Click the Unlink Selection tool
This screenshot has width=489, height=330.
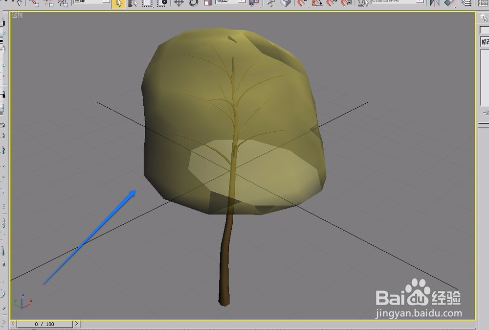pos(48,3)
